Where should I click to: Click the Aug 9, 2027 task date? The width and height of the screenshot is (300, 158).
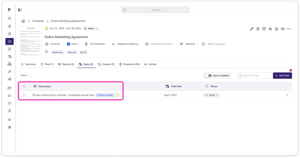coord(170,95)
